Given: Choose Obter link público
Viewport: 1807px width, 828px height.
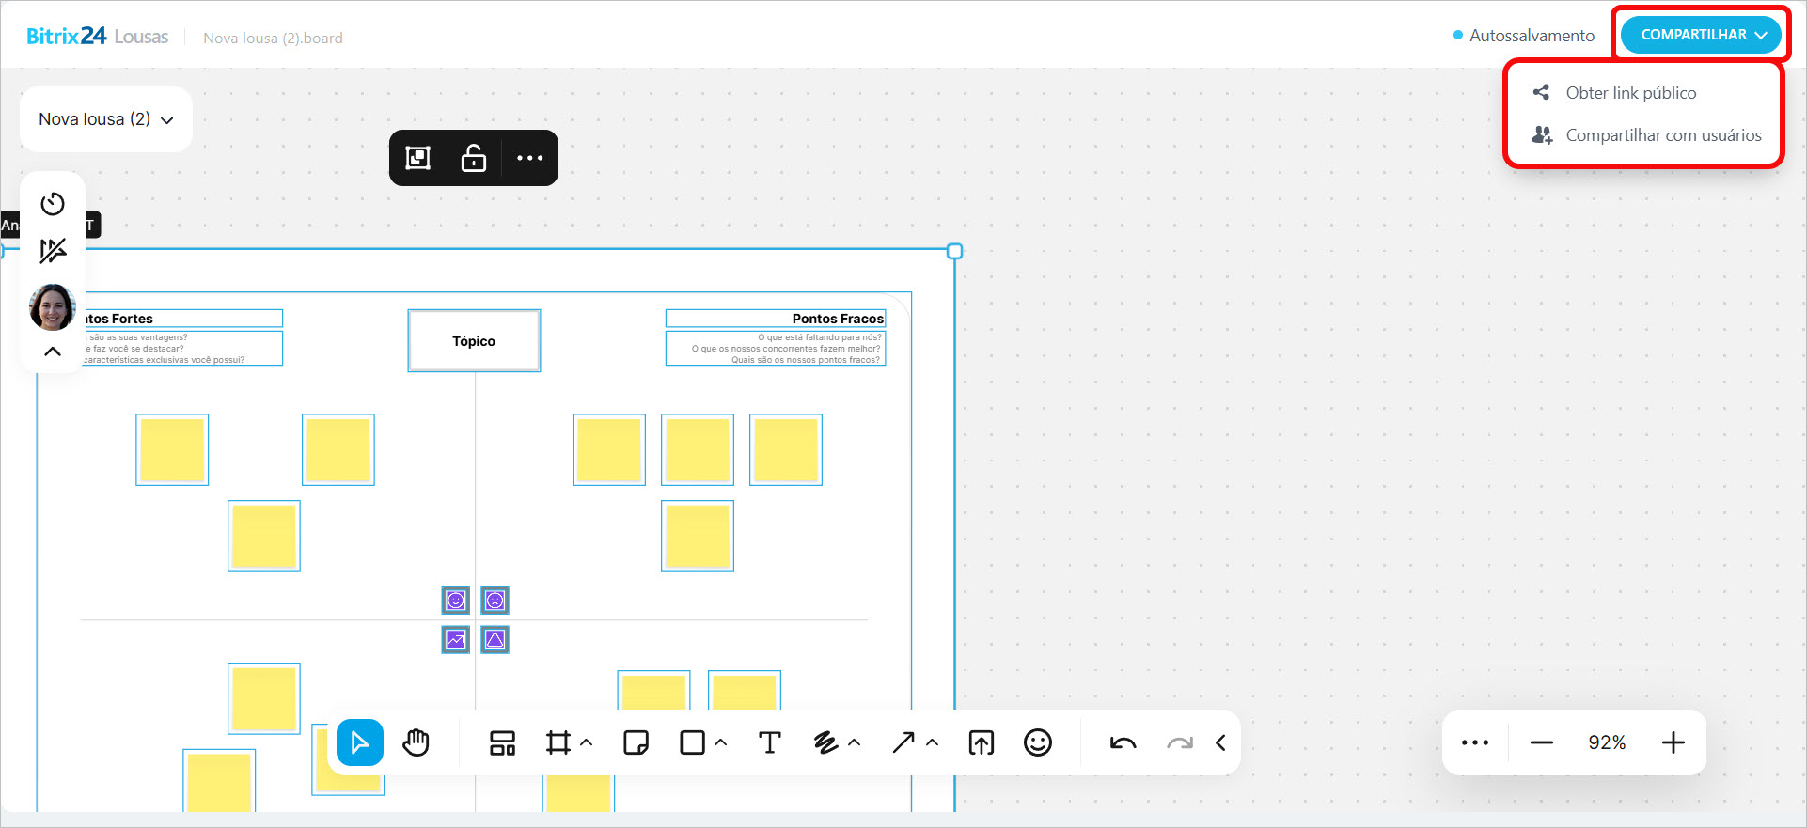Looking at the screenshot, I should coord(1630,93).
